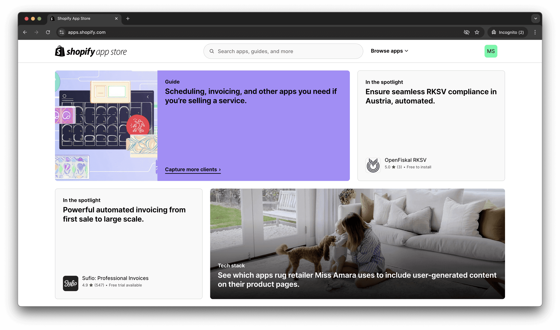Click the guide calendar illustration

click(x=106, y=126)
